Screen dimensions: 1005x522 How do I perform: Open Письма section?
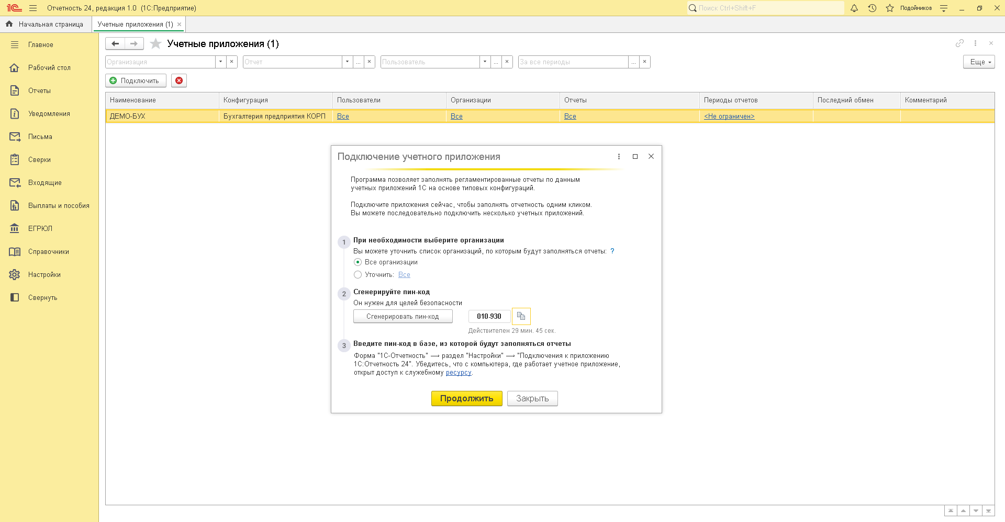40,137
